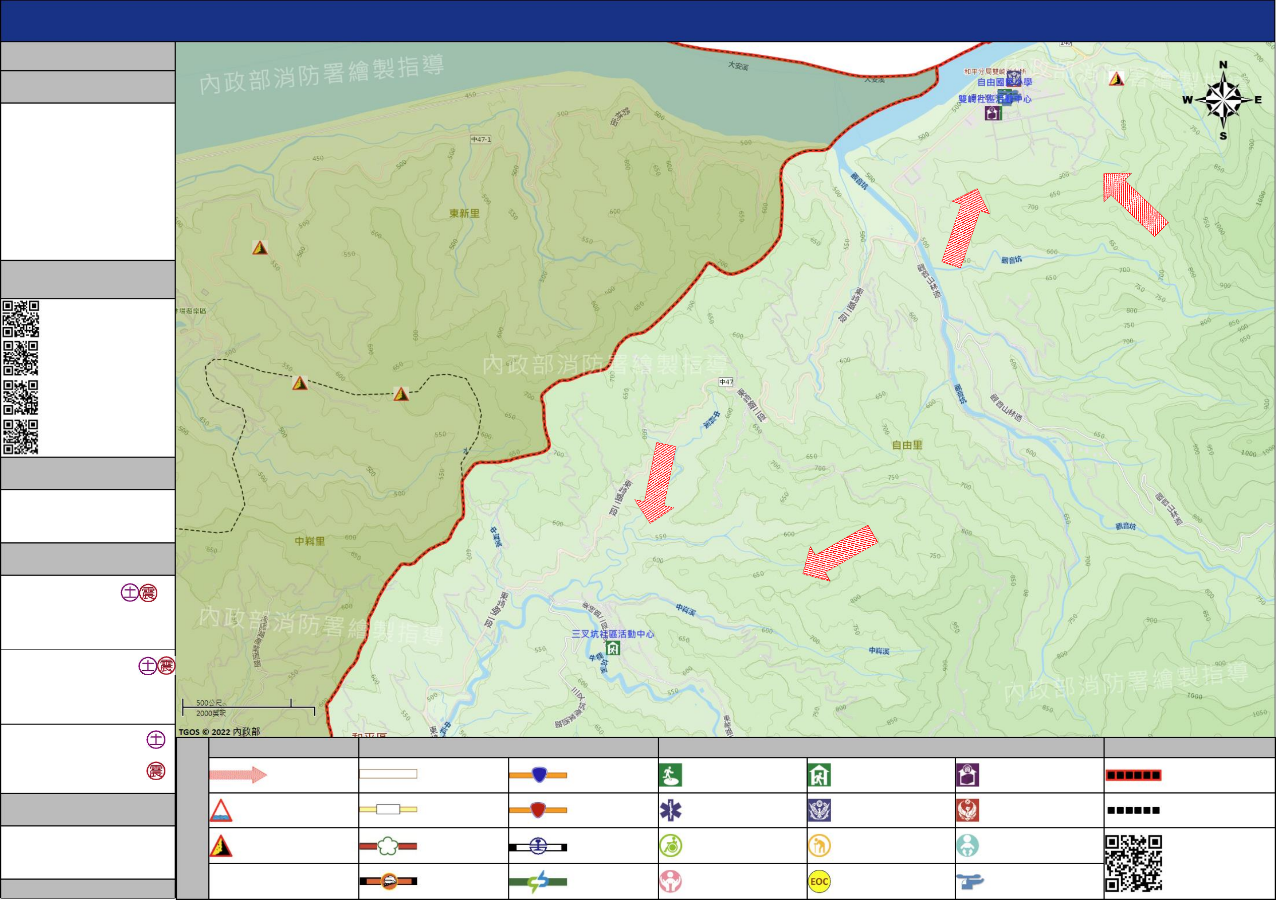This screenshot has height=900, width=1276.
Task: Click the eastern landslide marker on the dashed trail
Action: click(x=401, y=394)
